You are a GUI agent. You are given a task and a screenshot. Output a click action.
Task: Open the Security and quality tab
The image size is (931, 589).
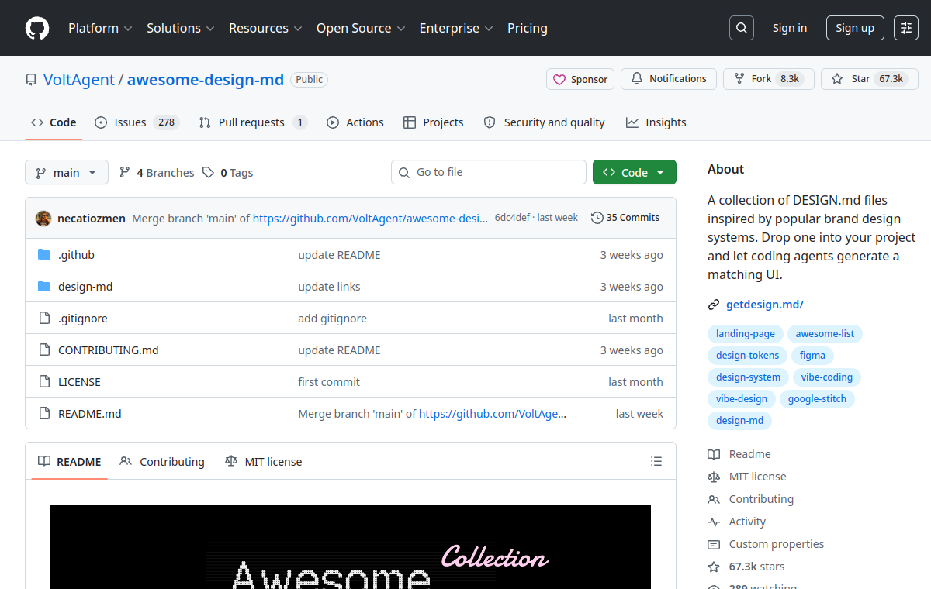tap(544, 122)
